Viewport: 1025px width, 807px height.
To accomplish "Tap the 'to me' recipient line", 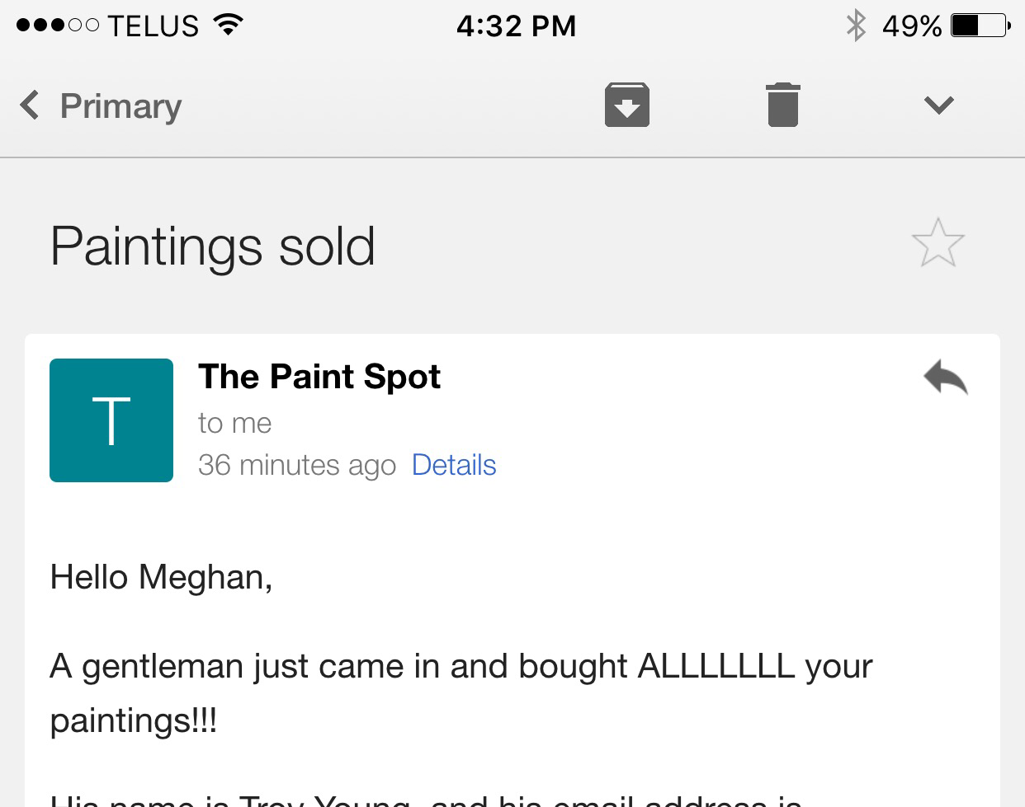I will (234, 423).
